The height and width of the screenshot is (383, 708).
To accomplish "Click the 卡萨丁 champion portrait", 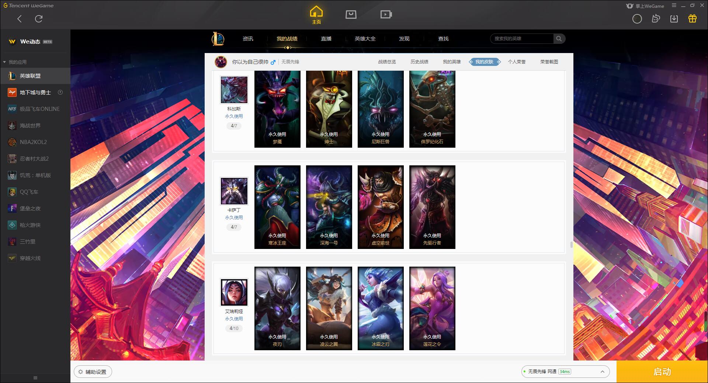I will [x=234, y=191].
